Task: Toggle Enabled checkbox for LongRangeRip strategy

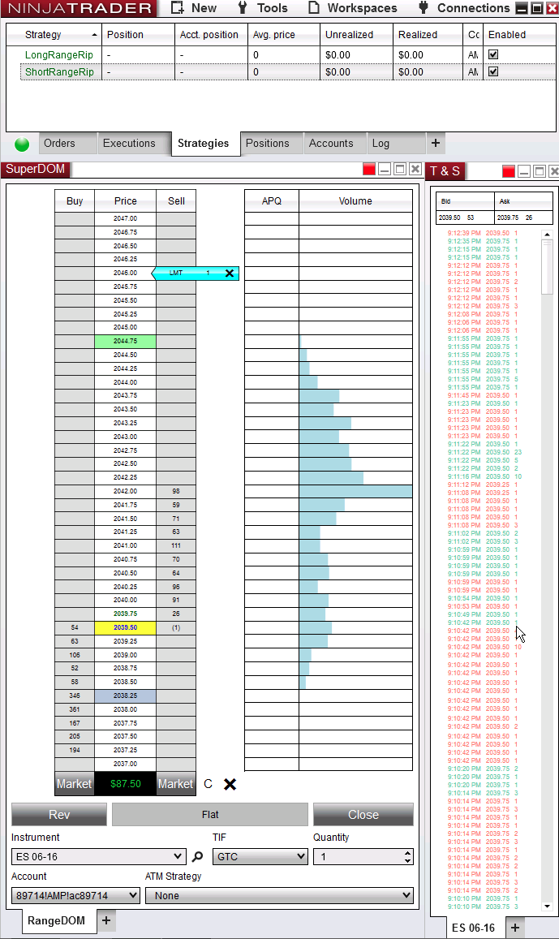Action: (493, 54)
